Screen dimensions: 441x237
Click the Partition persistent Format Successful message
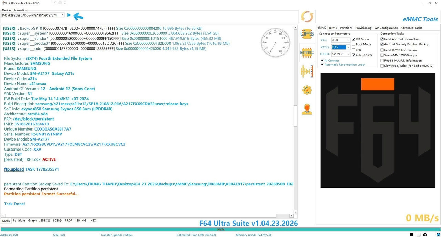[41, 194]
